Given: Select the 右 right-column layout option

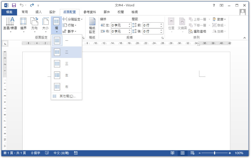Looking at the screenshot, I should click(66, 87).
